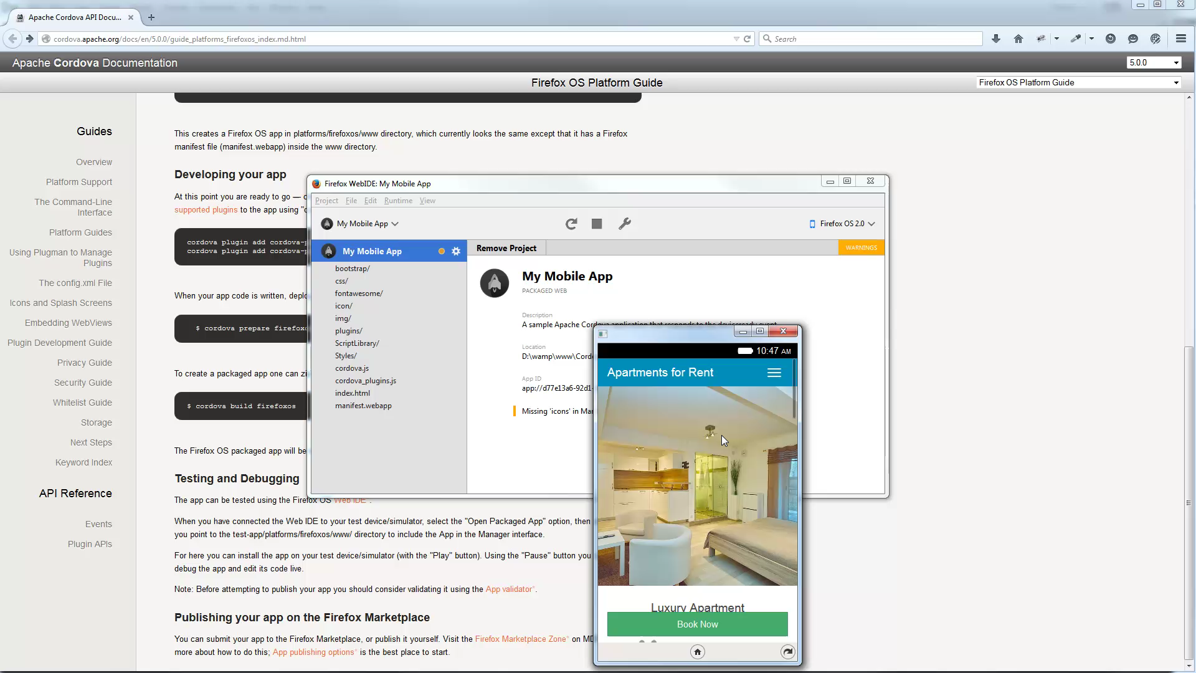Image resolution: width=1196 pixels, height=673 pixels.
Task: Open the Keyword Index sidebar link
Action: click(x=83, y=462)
